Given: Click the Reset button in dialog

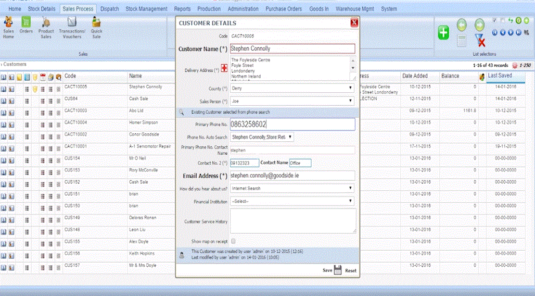Looking at the screenshot, I should point(351,270).
